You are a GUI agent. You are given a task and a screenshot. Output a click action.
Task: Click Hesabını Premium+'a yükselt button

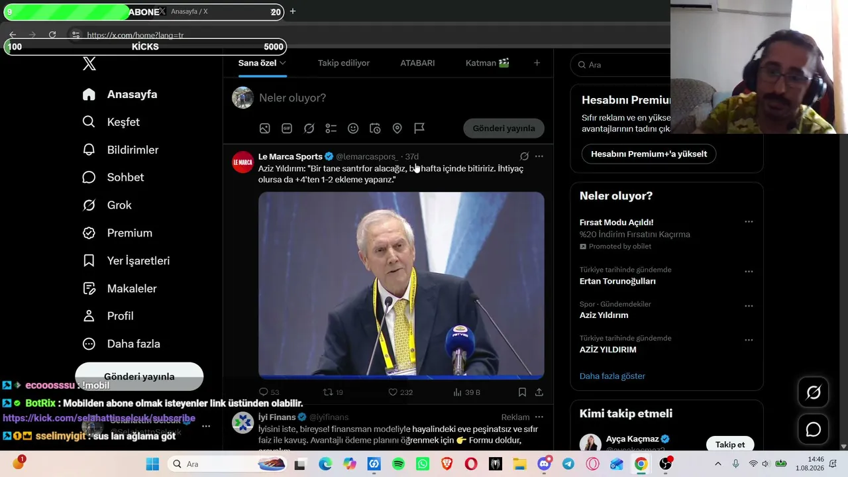(649, 154)
